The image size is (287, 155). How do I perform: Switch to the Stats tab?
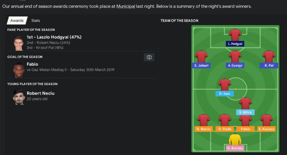tap(35, 21)
